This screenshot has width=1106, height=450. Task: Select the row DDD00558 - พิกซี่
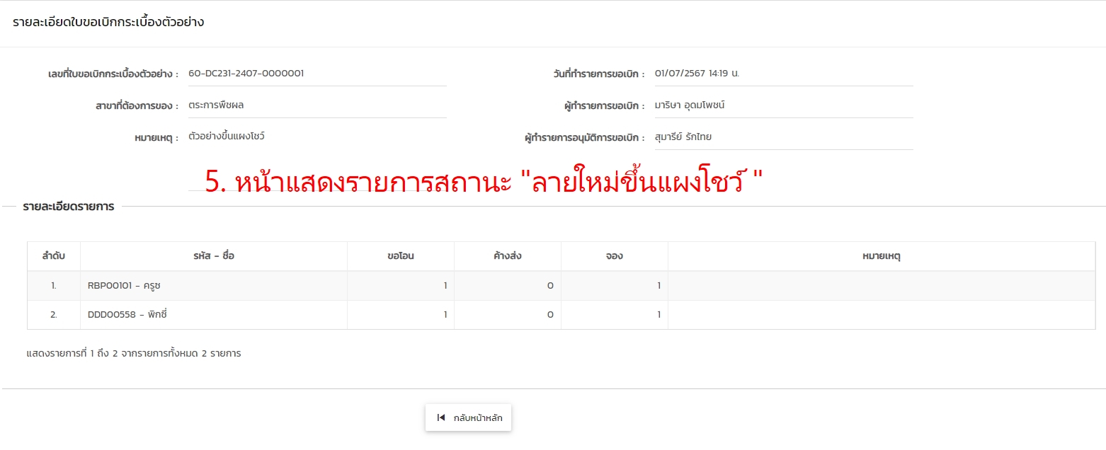tap(127, 315)
